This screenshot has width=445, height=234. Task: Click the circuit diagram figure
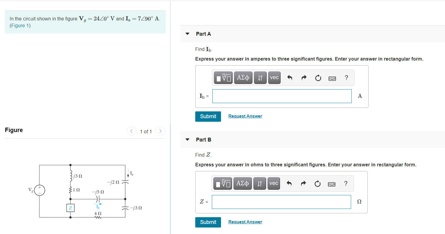85,192
